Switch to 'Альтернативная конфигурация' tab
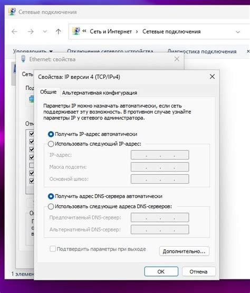Image resolution: width=250 pixels, height=293 pixels. [x=100, y=93]
